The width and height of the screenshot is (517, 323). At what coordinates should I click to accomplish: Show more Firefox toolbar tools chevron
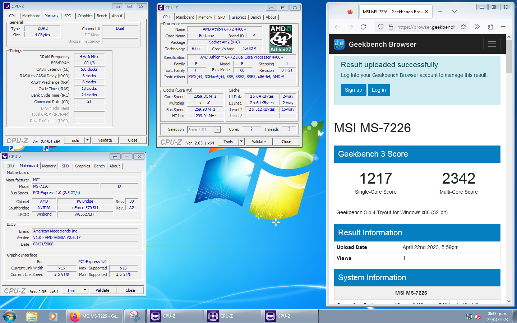(477, 27)
